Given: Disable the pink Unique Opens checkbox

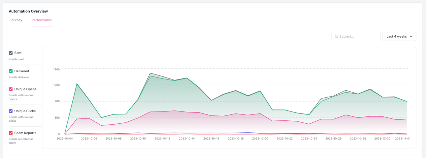Looking at the screenshot, I should [x=11, y=89].
